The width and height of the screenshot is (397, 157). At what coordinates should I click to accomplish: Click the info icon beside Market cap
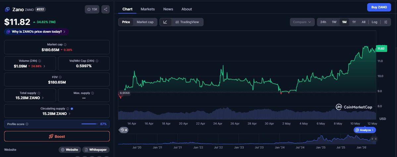click(65, 45)
